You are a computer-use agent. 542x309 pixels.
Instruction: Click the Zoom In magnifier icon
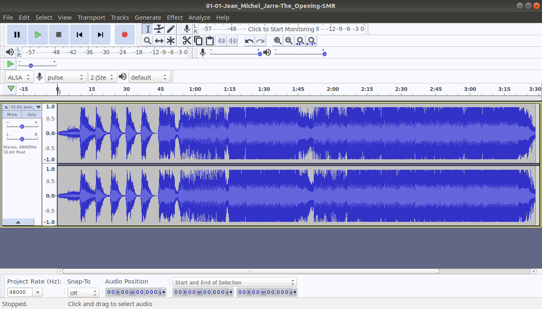277,40
